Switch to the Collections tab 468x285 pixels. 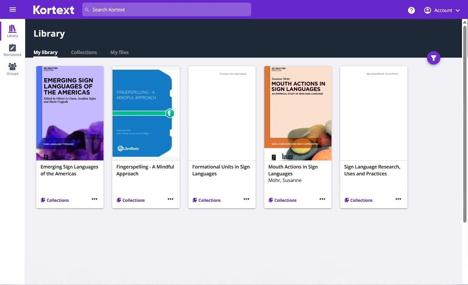pos(84,52)
